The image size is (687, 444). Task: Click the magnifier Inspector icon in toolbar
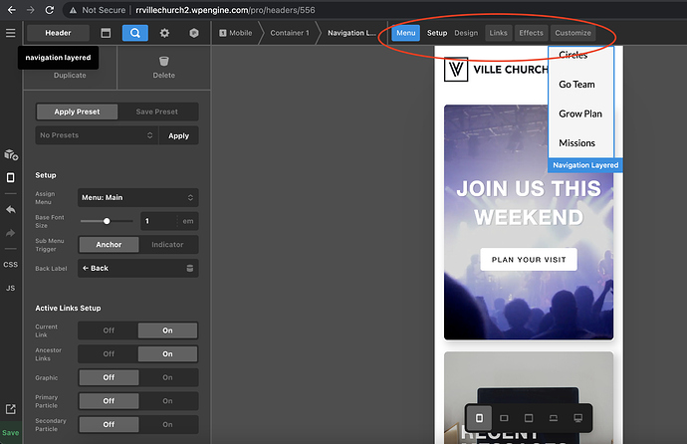[135, 33]
